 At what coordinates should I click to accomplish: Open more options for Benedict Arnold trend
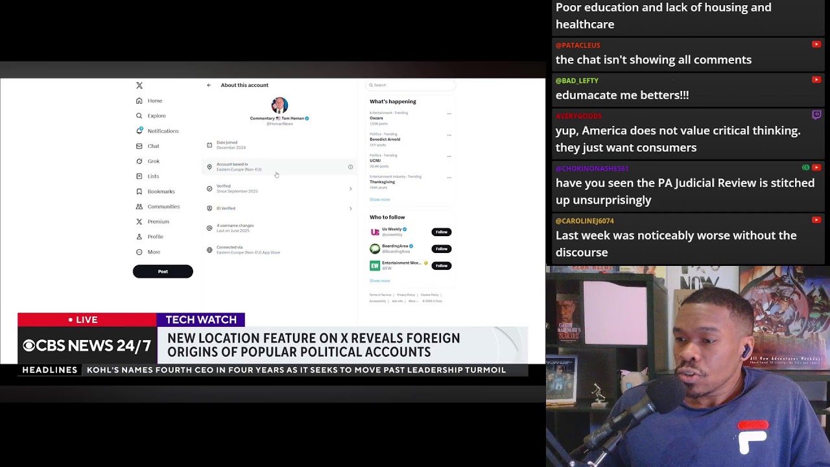point(449,135)
